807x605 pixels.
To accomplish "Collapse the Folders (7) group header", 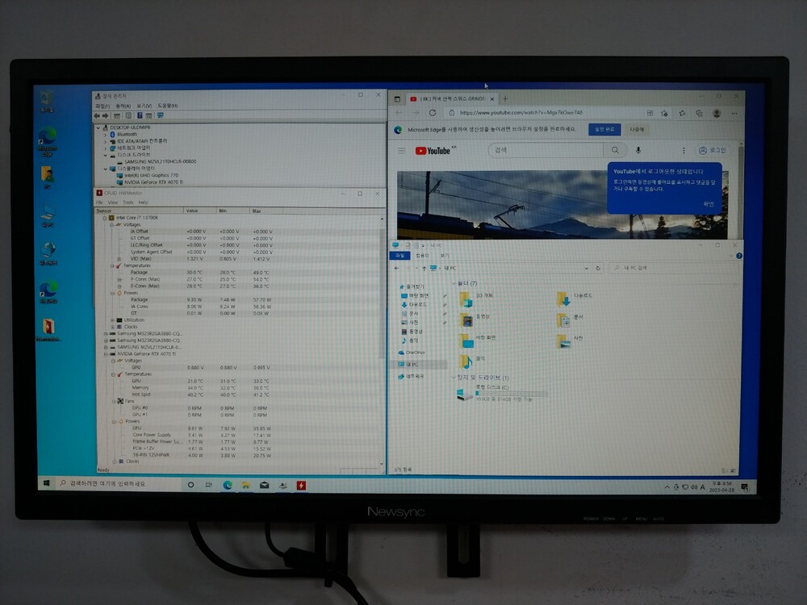I will coord(454,284).
